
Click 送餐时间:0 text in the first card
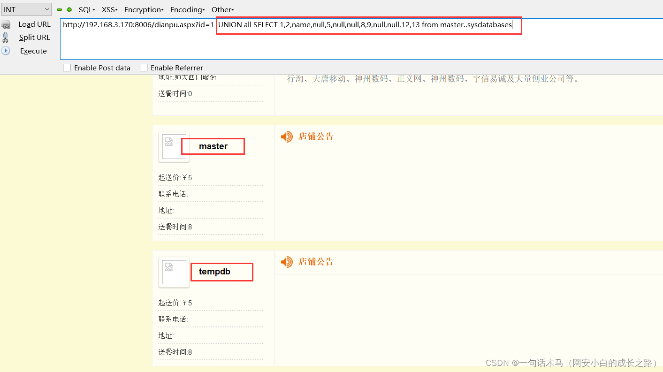coord(175,93)
